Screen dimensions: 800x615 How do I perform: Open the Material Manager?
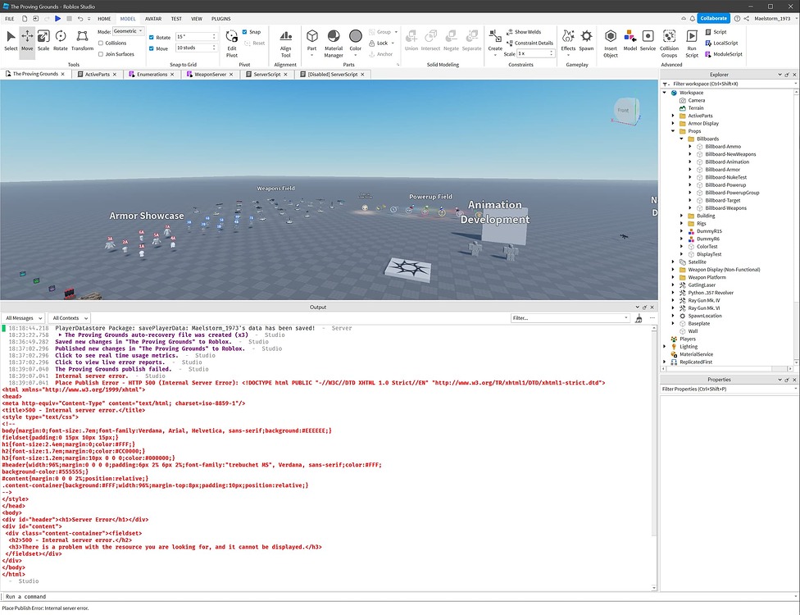point(334,43)
